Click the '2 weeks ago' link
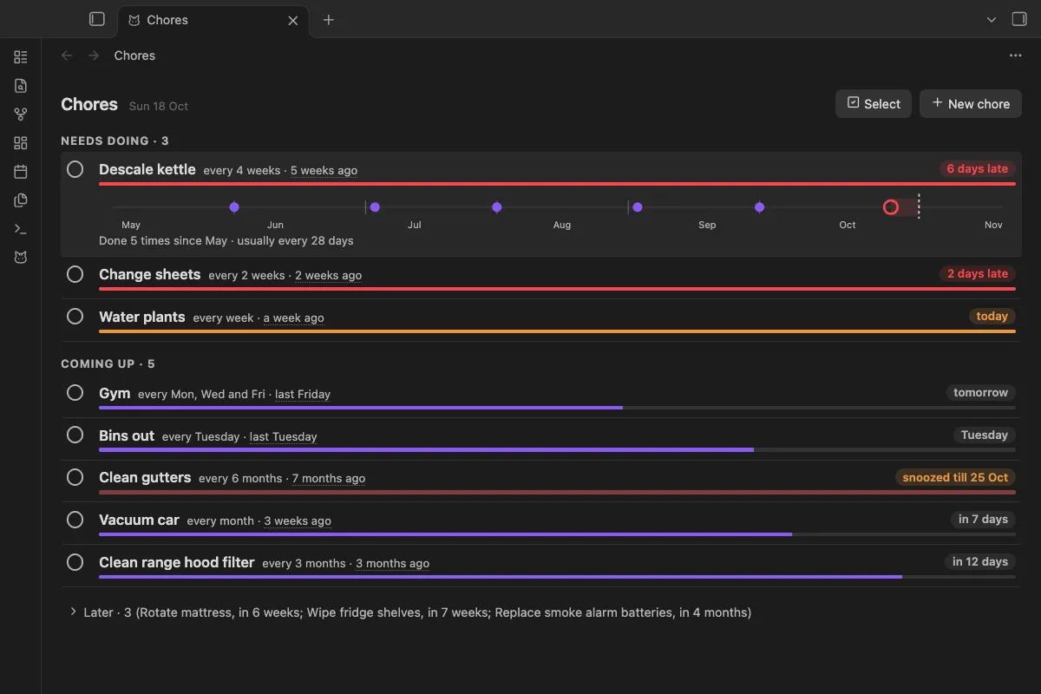Viewport: 1041px width, 694px height. [328, 275]
